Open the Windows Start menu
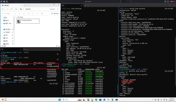The width and height of the screenshot is (176, 102). pos(59,100)
